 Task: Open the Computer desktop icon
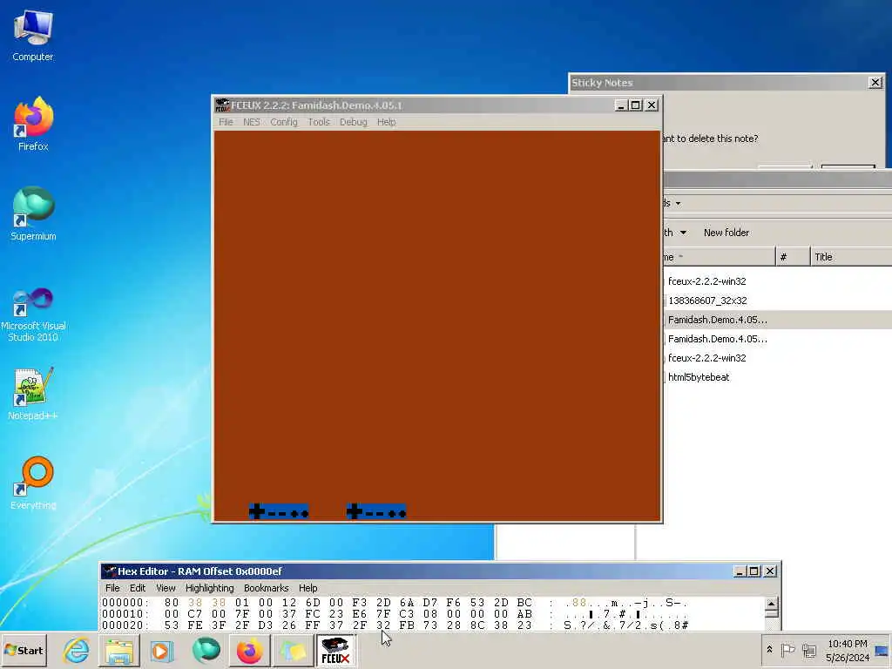click(33, 35)
